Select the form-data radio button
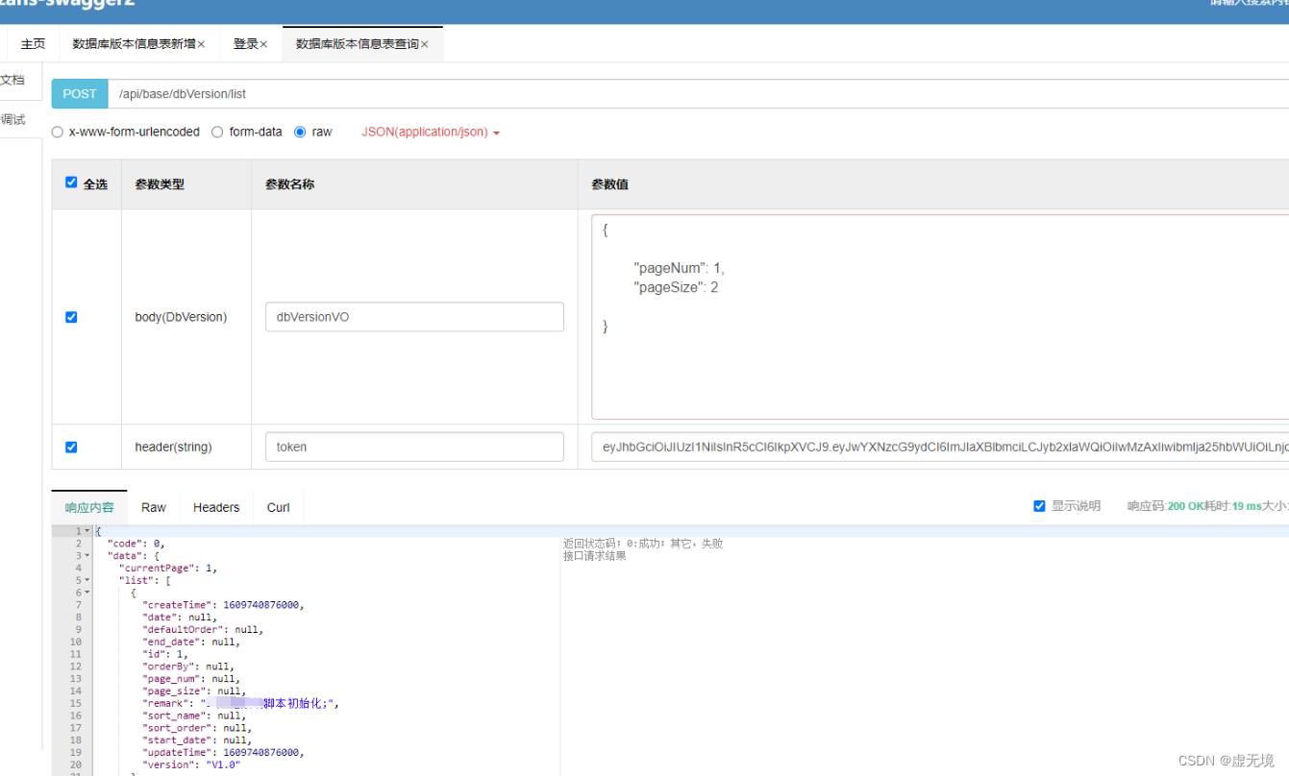 (x=217, y=132)
